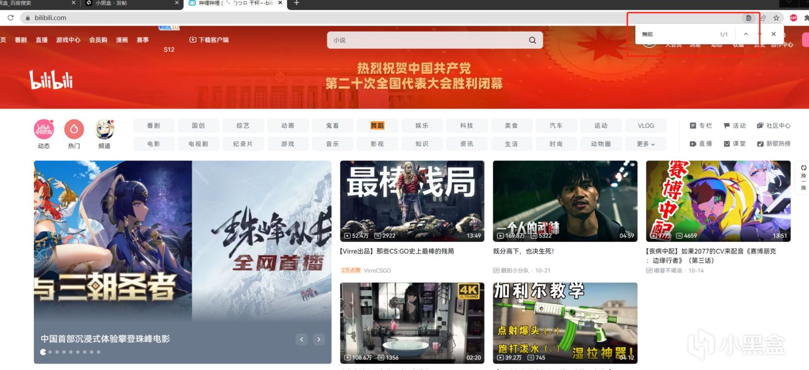
Task: Click 下载客户端 download link
Action: tap(209, 40)
